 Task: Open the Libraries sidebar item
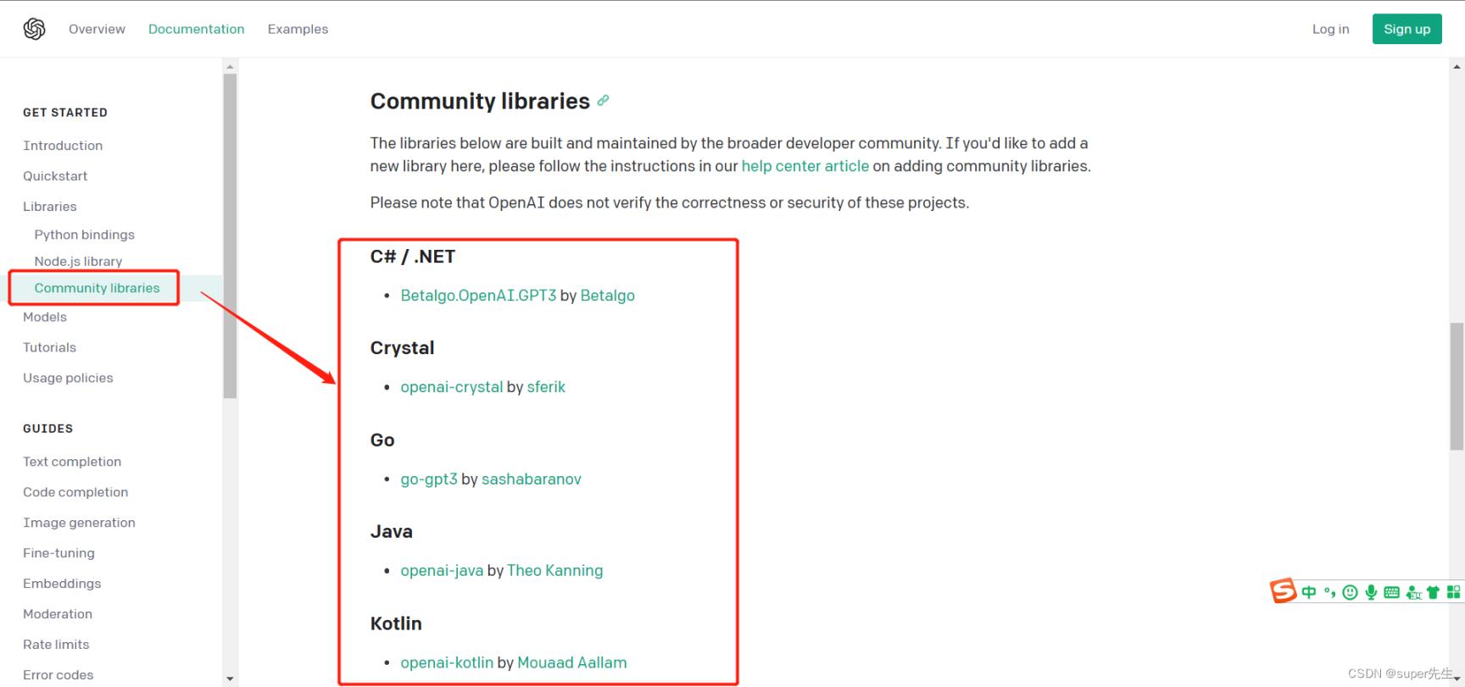pos(49,207)
